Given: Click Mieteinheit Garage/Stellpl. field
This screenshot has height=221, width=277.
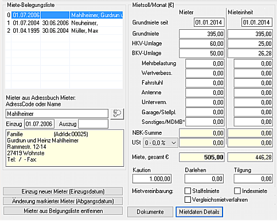Looking at the screenshot, I should pyautogui.click(x=253, y=112).
